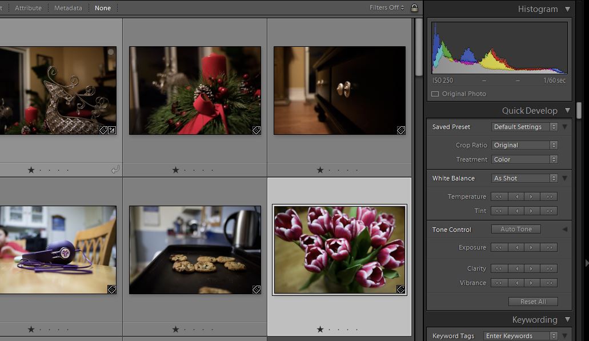589x341 pixels.
Task: Open the Saved Preset dropdown
Action: pos(524,127)
